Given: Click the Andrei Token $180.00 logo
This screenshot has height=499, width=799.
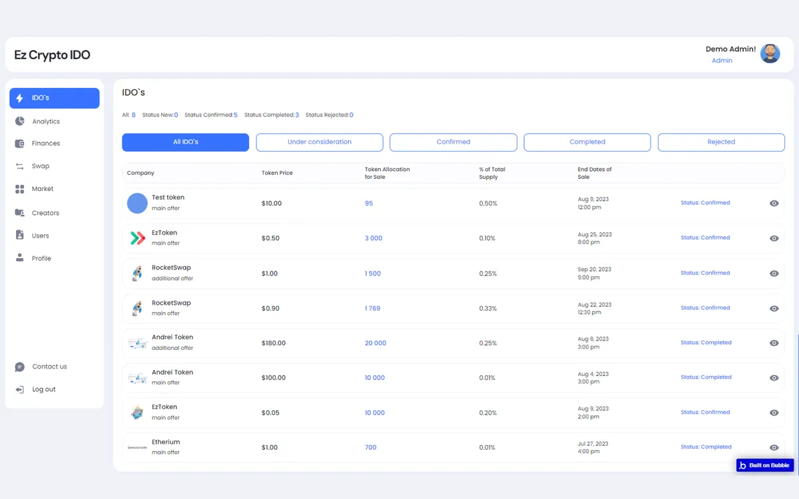Looking at the screenshot, I should coord(137,343).
